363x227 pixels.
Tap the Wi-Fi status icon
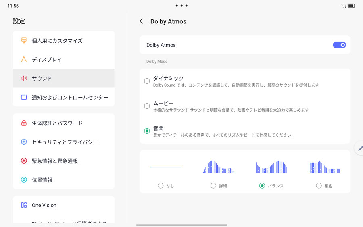tap(344, 6)
